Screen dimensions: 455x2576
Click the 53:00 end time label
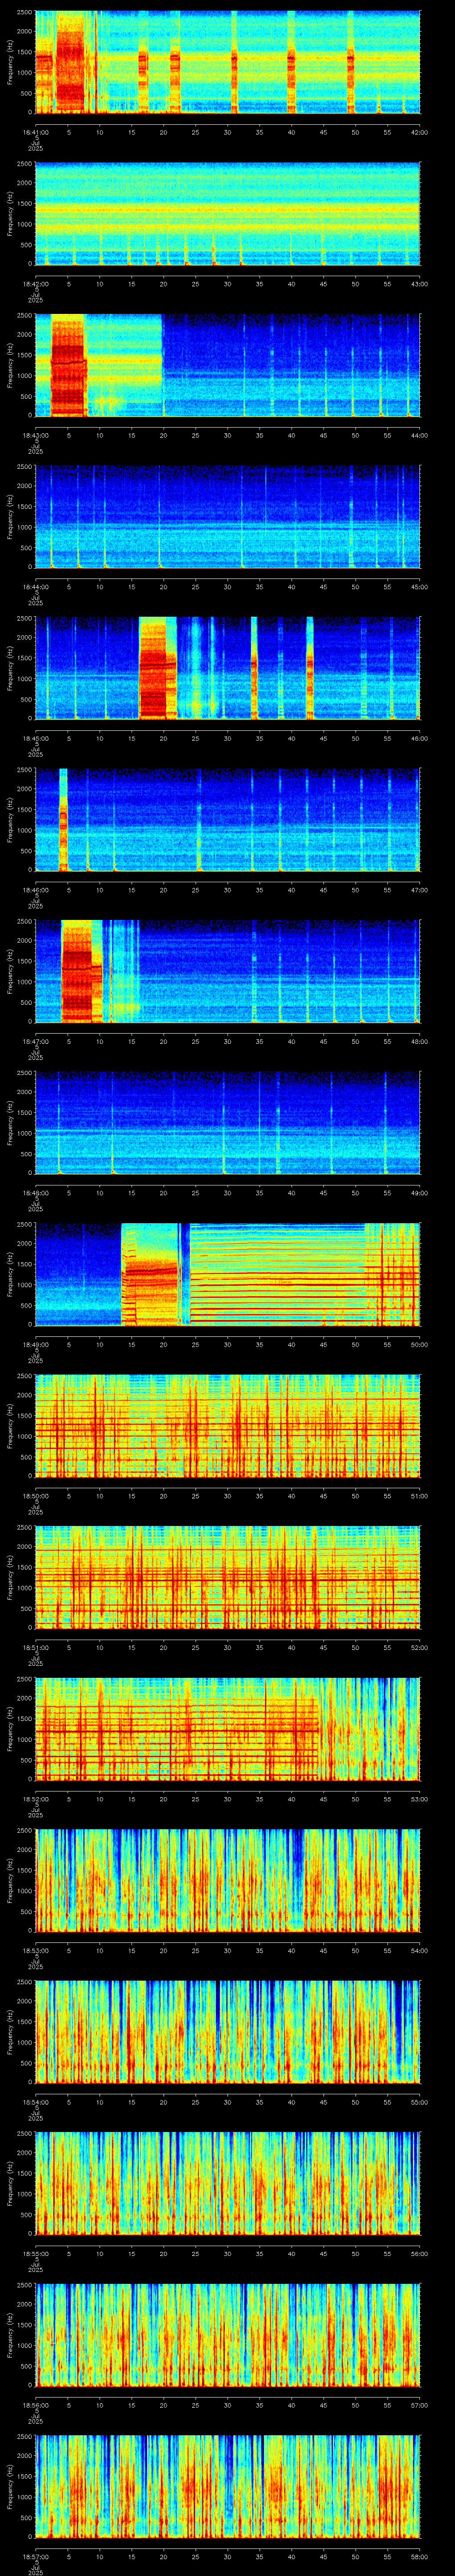419,1798
